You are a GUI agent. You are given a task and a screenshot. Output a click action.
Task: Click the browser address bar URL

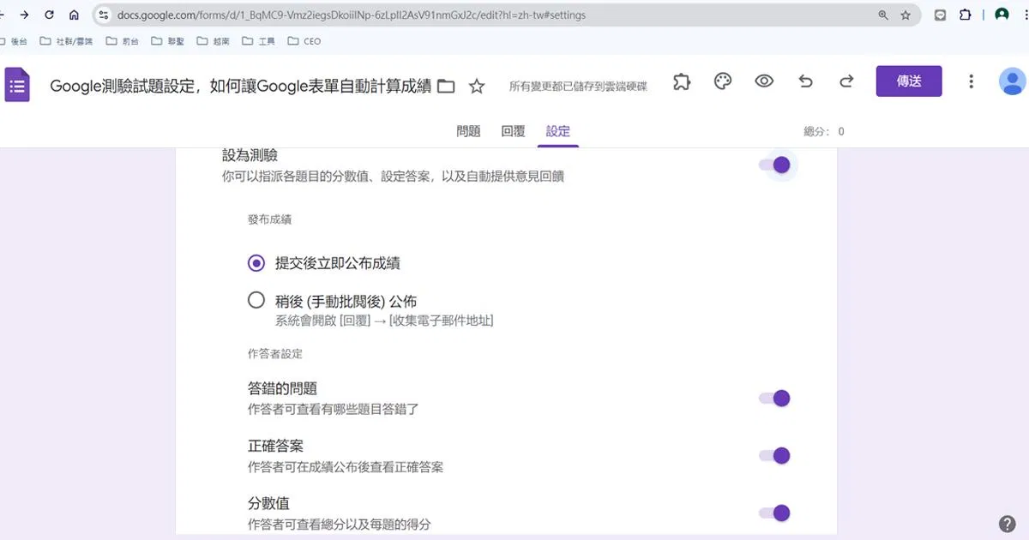pos(352,15)
